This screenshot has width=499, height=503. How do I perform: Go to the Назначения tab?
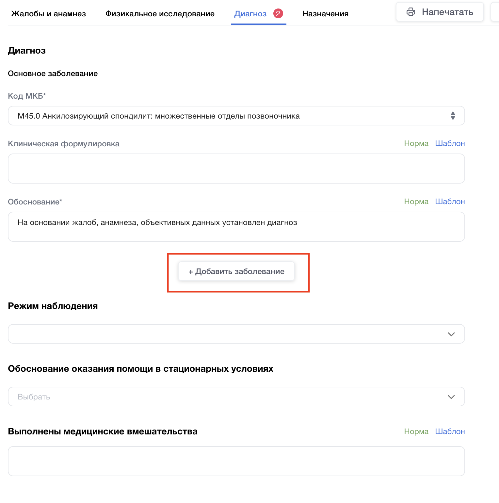coord(325,14)
